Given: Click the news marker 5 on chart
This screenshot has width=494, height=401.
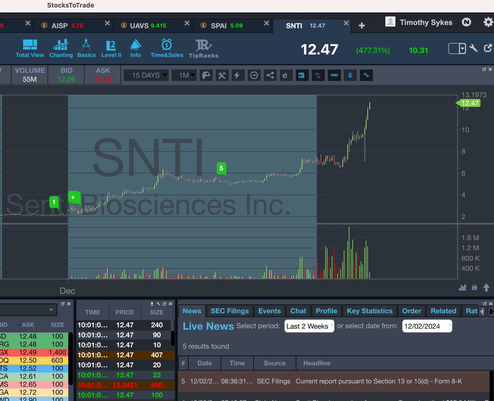Looking at the screenshot, I should point(221,169).
